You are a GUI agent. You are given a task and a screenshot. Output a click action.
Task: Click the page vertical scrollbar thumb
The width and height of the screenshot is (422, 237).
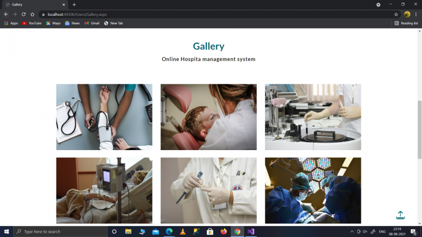(x=419, y=130)
